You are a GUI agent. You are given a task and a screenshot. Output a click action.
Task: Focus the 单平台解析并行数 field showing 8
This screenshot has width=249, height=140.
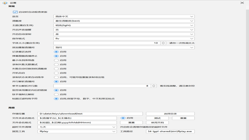click(x=102, y=86)
